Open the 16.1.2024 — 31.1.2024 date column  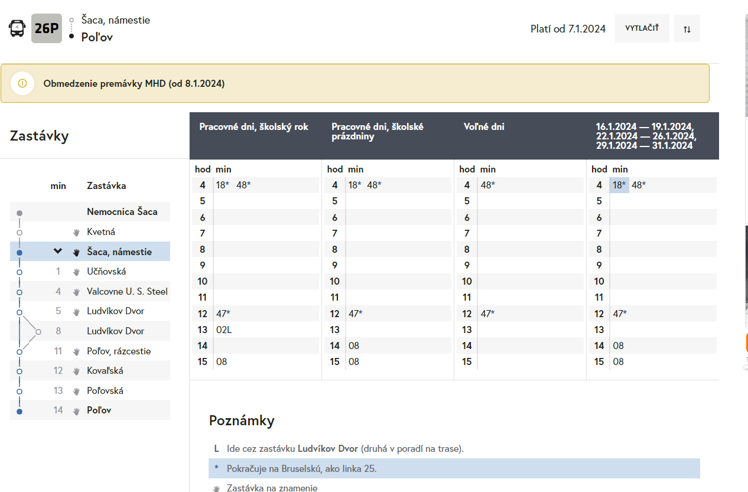pyautogui.click(x=645, y=136)
